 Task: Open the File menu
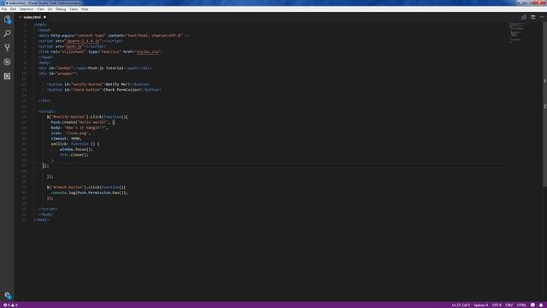pos(4,9)
